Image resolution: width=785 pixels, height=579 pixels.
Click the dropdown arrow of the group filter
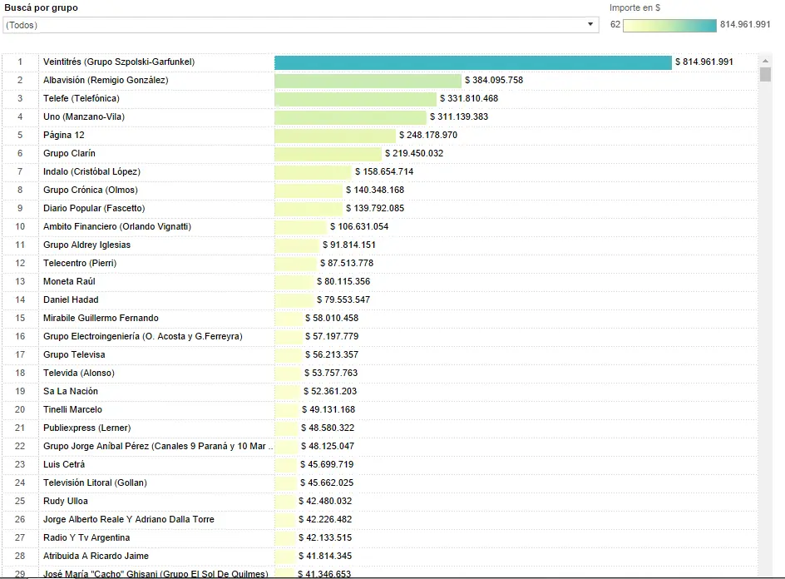point(591,25)
